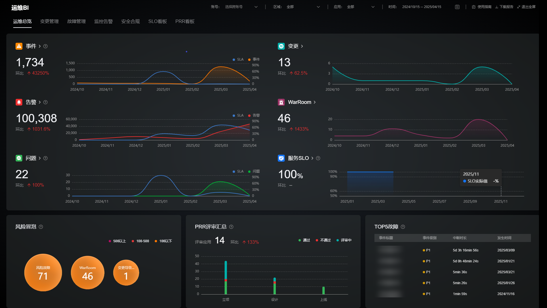The height and width of the screenshot is (308, 547).
Task: Click the siren icon beside the WarRoom title
Action: 281,102
